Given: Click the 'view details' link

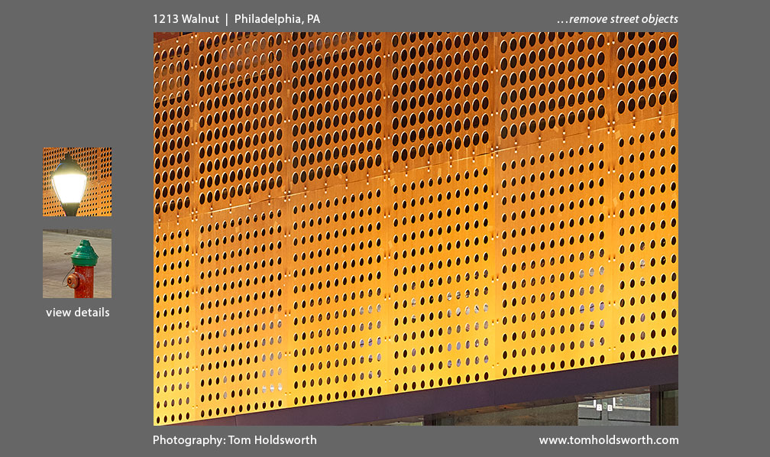Looking at the screenshot, I should (78, 313).
